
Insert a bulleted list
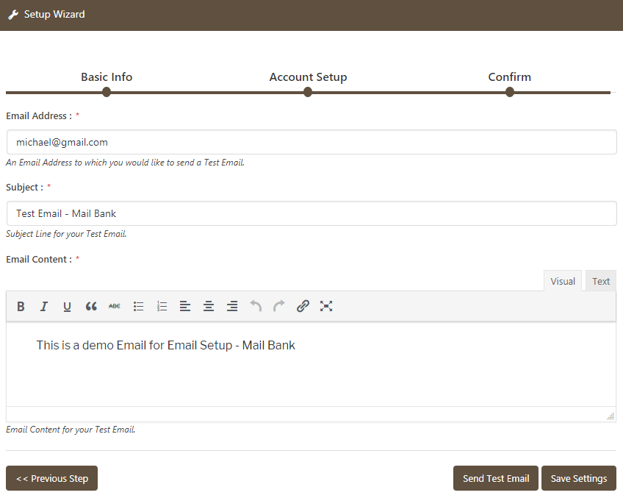pyautogui.click(x=138, y=307)
